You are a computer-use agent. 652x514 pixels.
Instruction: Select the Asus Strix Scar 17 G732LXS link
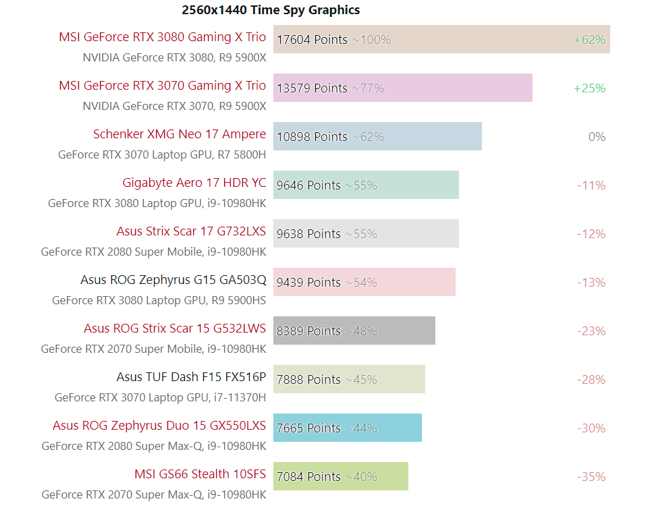pyautogui.click(x=191, y=231)
